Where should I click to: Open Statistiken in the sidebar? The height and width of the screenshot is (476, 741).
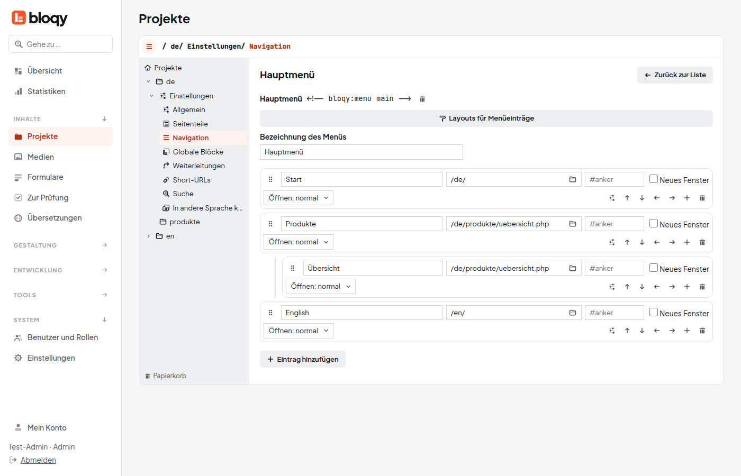click(60, 91)
